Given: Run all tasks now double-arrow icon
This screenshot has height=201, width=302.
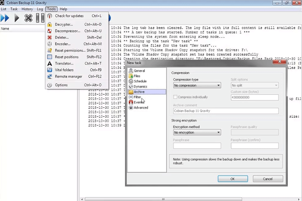Looking at the screenshot, I should click(5, 18).
